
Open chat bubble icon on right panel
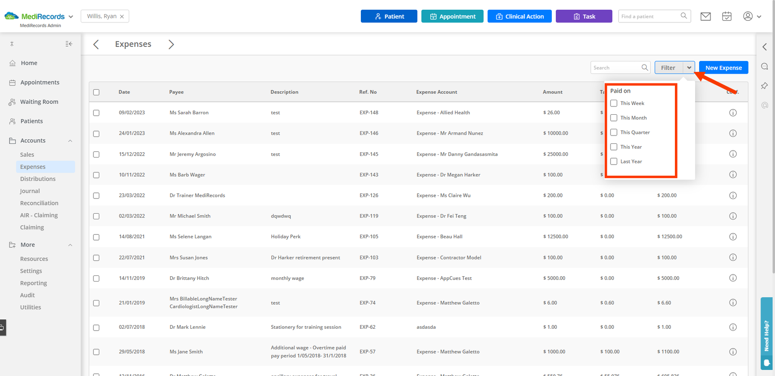[x=765, y=66]
